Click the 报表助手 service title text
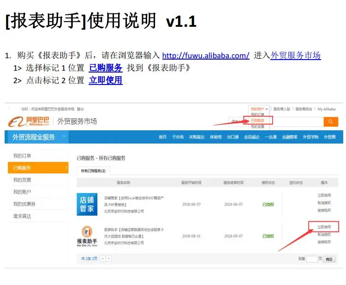This screenshot has height=285, width=346. [x=134, y=233]
